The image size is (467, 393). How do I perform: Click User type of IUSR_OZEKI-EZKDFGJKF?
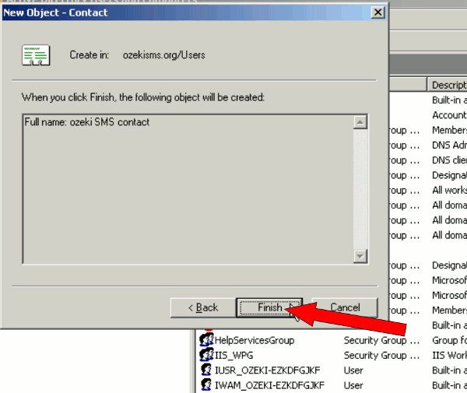tap(353, 370)
